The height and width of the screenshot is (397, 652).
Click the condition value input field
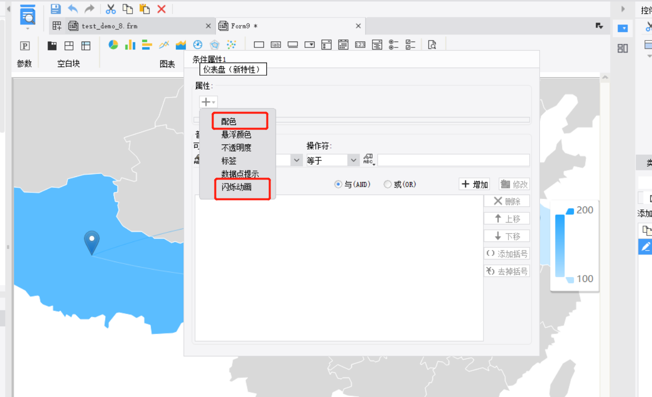pyautogui.click(x=453, y=160)
